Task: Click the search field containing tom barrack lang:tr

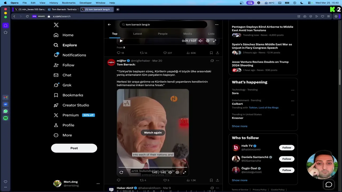Action: pyautogui.click(x=163, y=25)
